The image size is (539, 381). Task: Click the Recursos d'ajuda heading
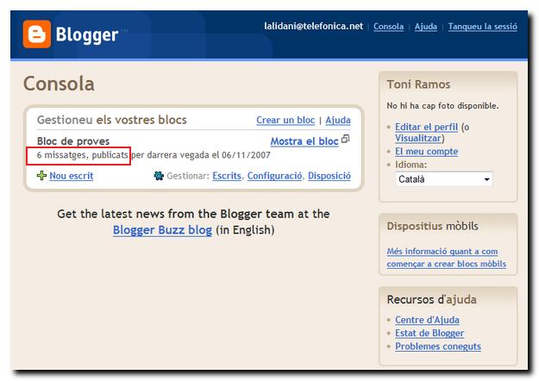click(432, 300)
